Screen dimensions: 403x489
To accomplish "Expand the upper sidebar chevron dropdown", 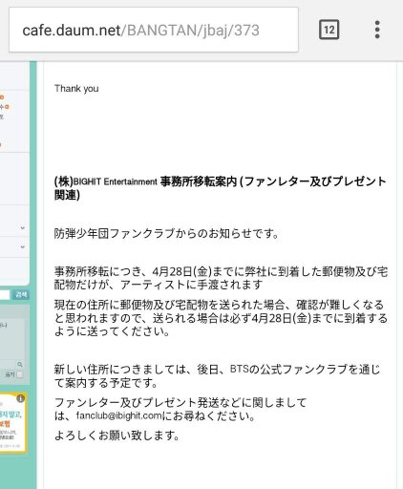I will coord(23,227).
